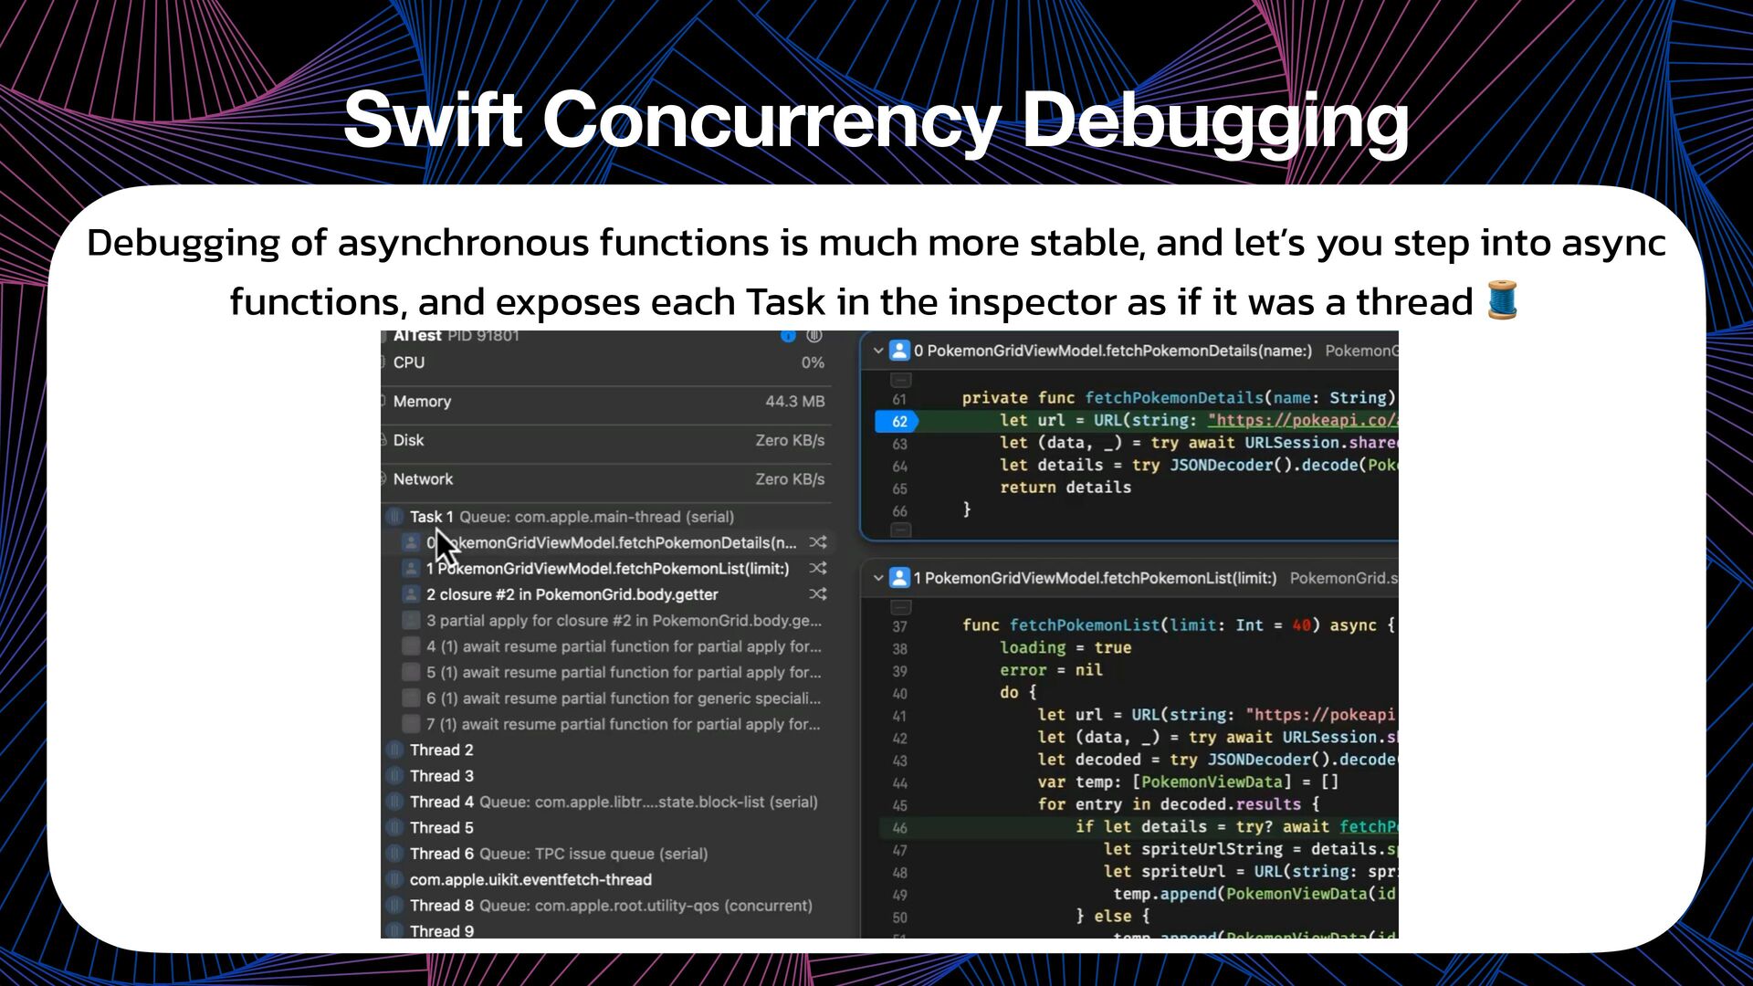Click the person icon in the fetchPokemonList(limit:) editor header
Viewport: 1753px width, 986px height.
(x=899, y=578)
